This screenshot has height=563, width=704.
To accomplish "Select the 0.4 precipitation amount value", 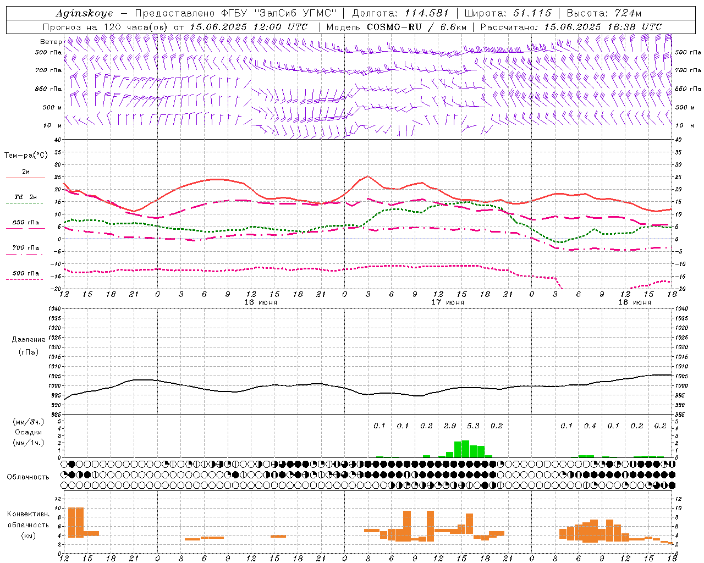I will [590, 426].
